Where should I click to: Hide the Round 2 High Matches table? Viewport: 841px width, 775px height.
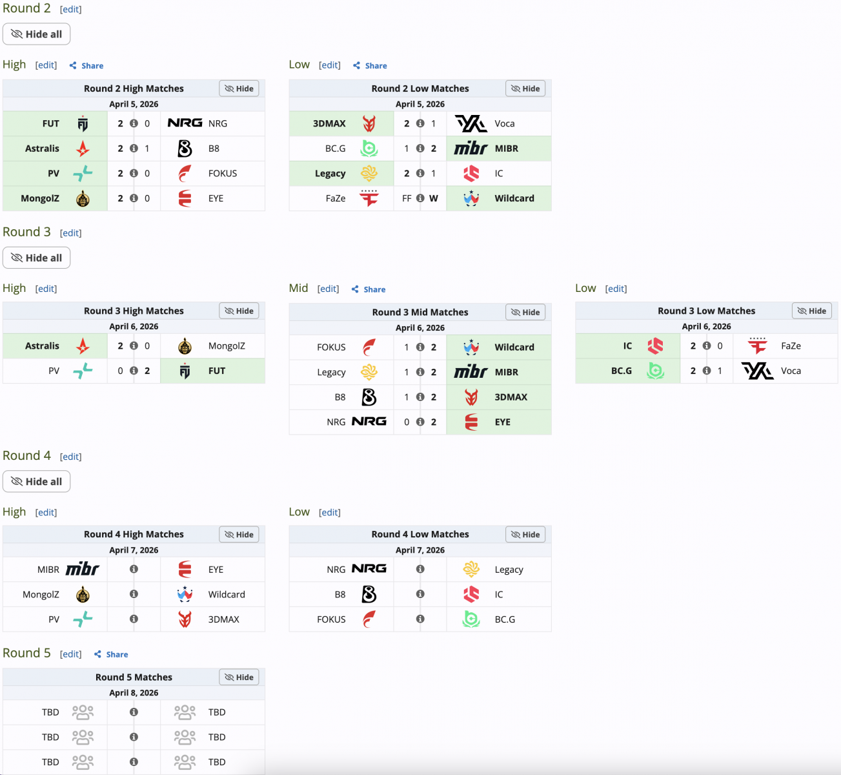point(239,88)
